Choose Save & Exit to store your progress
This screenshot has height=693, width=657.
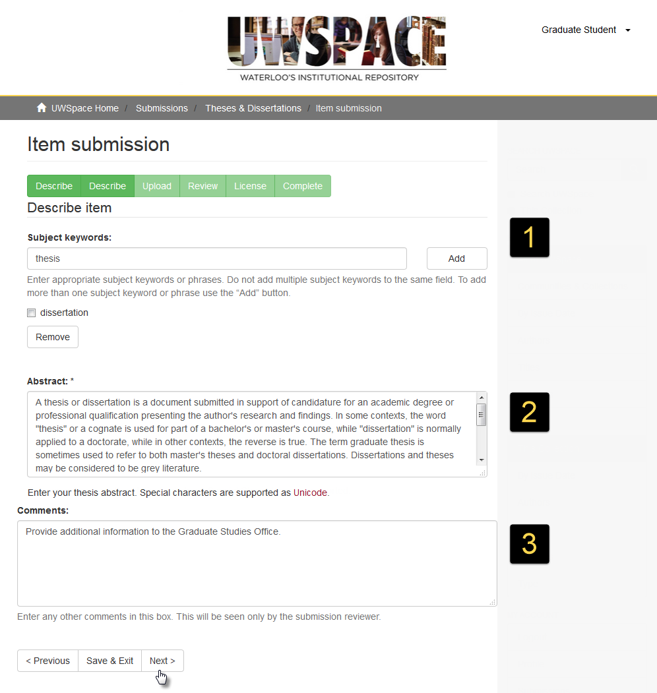[109, 660]
